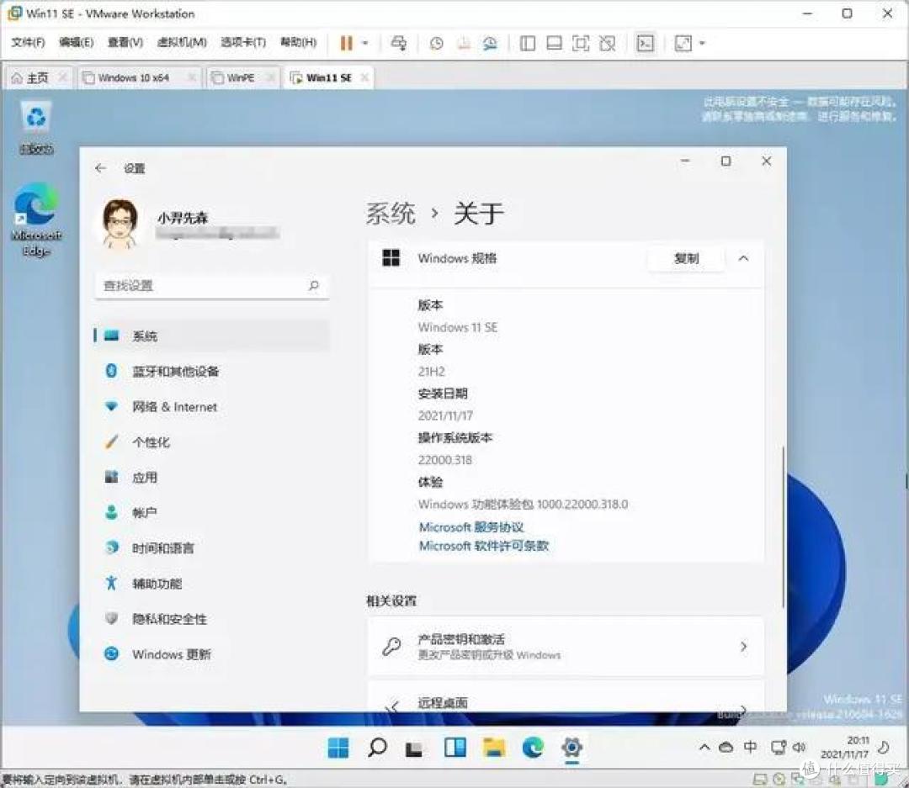Open the Task View taskbar icon
Screen dimensions: 909x788
pos(414,748)
